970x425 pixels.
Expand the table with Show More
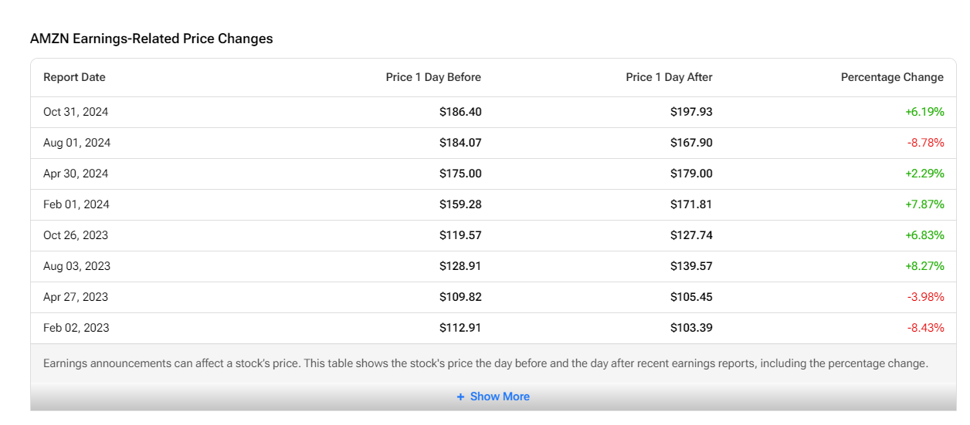pyautogui.click(x=499, y=396)
